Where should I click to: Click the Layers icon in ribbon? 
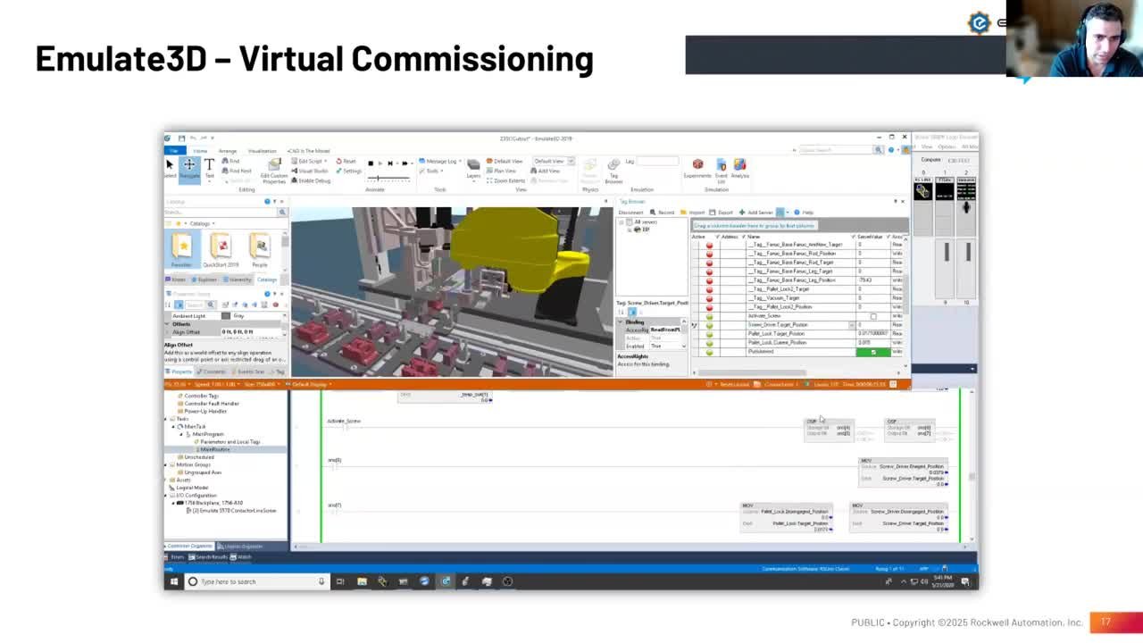[x=473, y=168]
